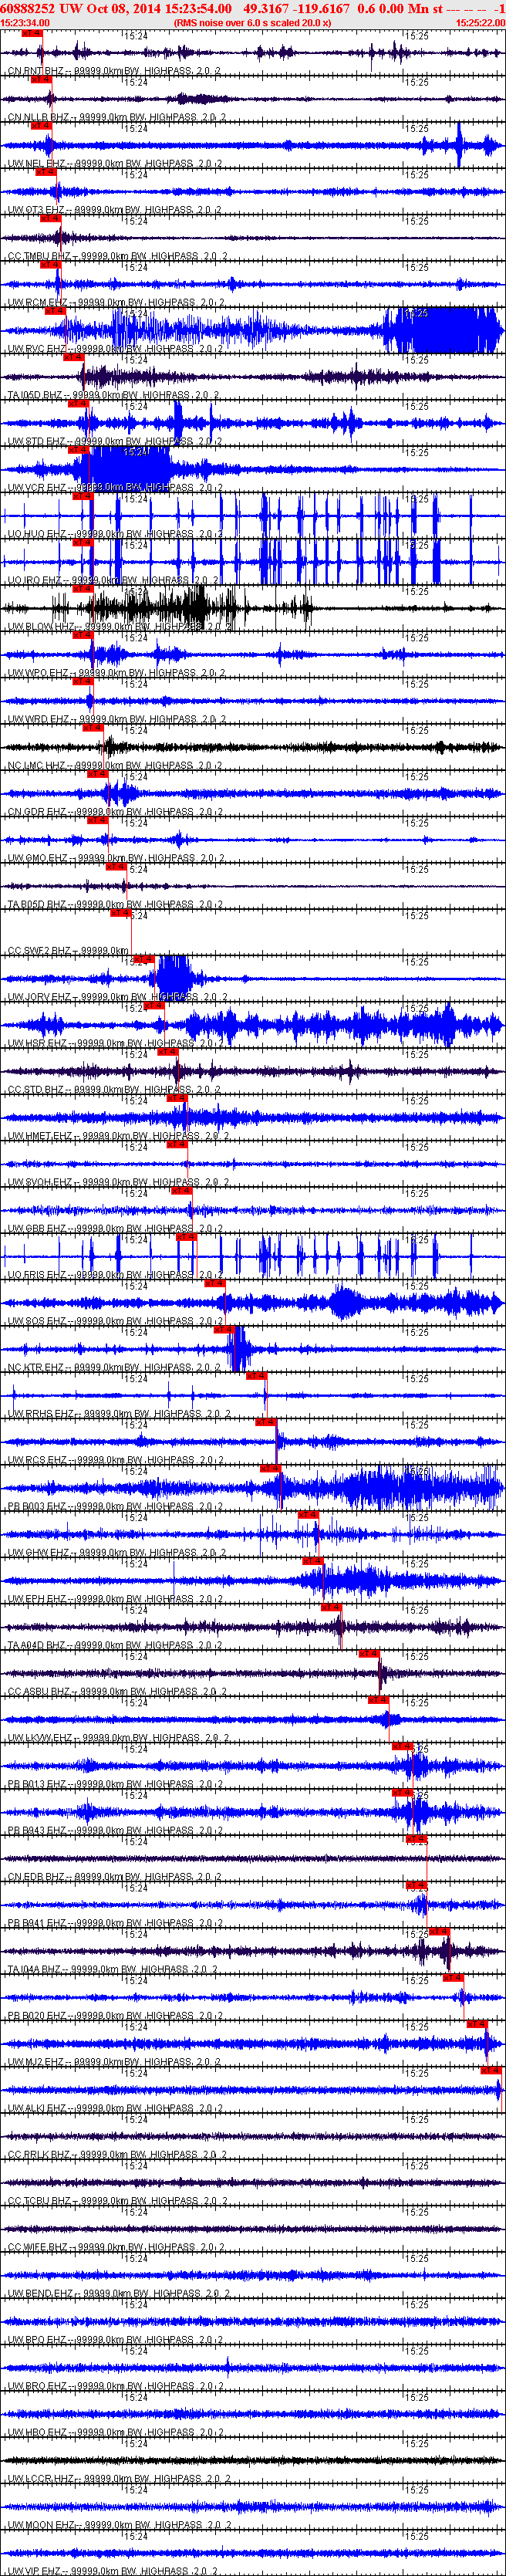Select the red arrival flag on NC.KTR trace
Screen dimensions: 506x2576
[x=225, y=1329]
